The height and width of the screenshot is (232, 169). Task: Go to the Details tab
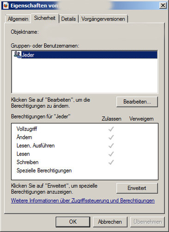[68, 19]
